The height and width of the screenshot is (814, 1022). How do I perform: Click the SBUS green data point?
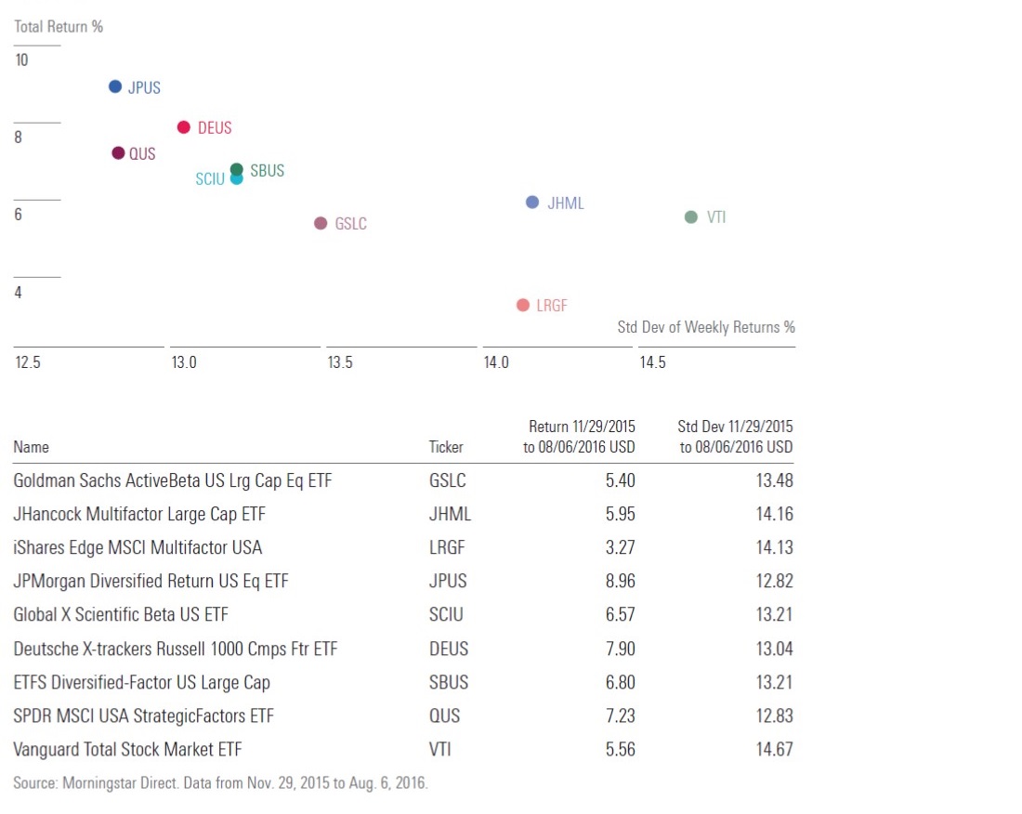(237, 169)
